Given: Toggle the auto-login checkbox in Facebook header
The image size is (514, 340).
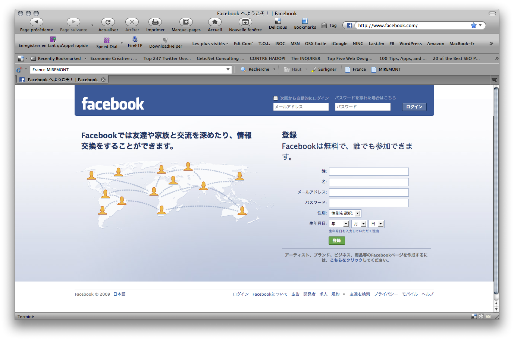Looking at the screenshot, I should click(x=276, y=98).
